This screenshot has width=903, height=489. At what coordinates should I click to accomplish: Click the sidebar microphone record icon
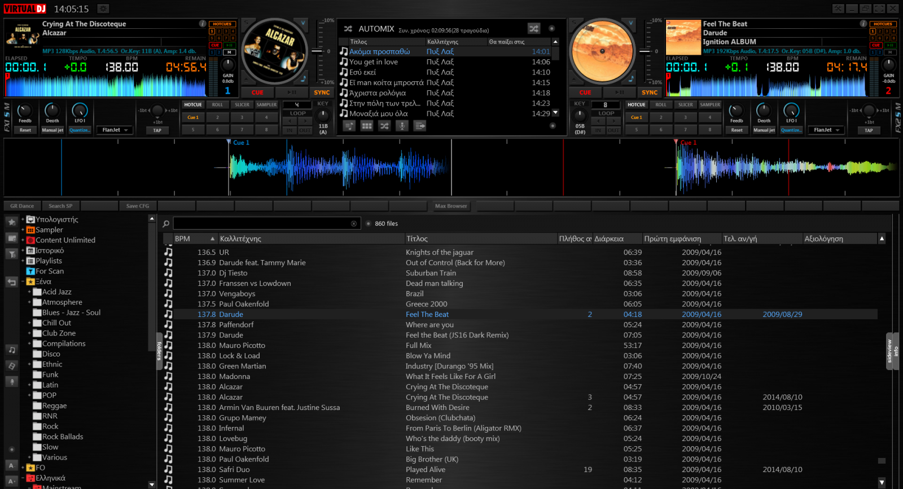(11, 382)
